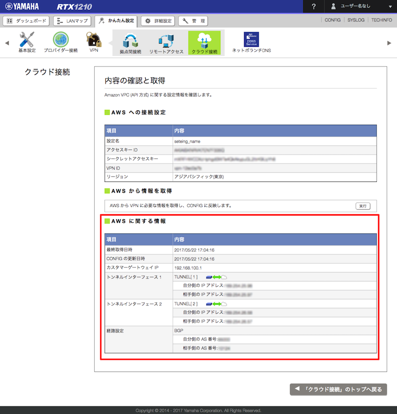This screenshot has width=397, height=414.
Task: Open the 詳細設定 tab
Action: pyautogui.click(x=158, y=21)
